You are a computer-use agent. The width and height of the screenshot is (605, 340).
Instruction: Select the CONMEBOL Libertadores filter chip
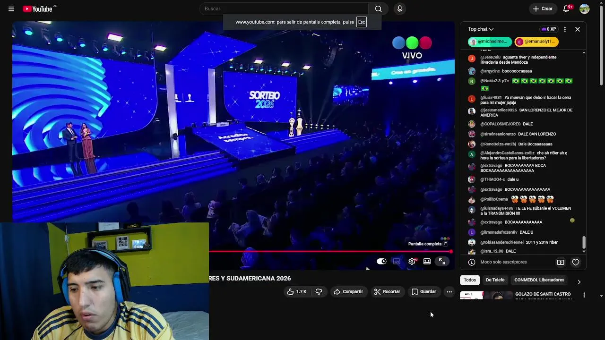click(539, 280)
